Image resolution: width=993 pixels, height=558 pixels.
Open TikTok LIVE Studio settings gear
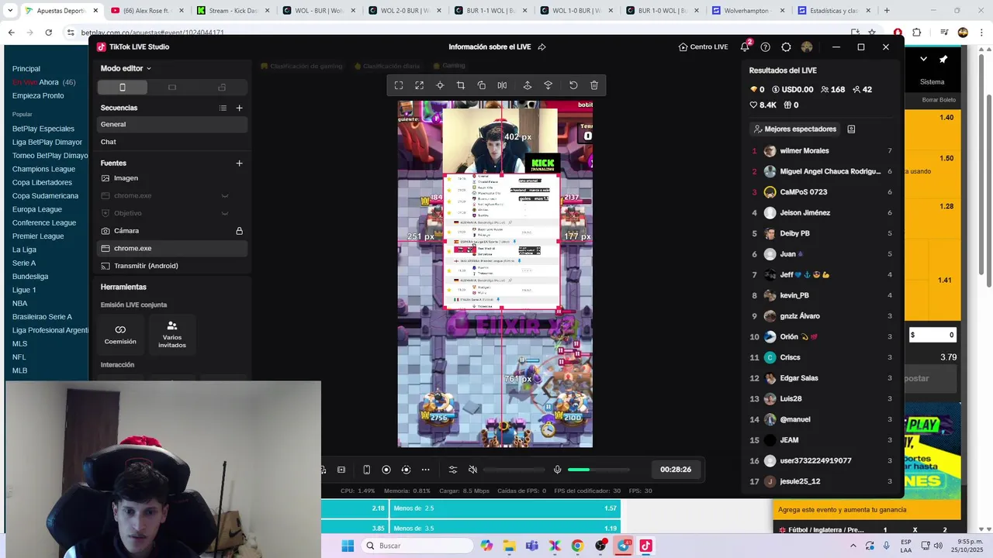786,46
